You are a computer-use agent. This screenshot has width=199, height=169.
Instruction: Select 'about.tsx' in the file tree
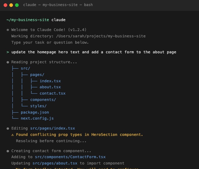[50, 87]
